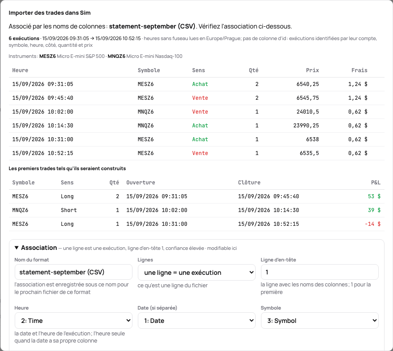Open the Lignes dropdown

196,273
